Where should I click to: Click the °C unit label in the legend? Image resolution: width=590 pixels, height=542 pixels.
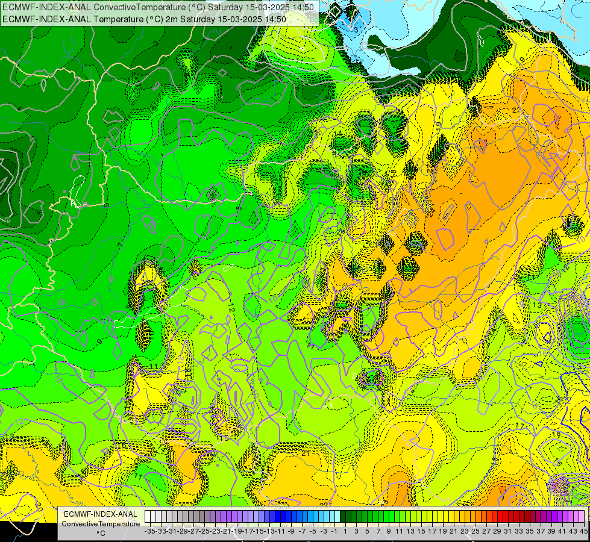pyautogui.click(x=101, y=533)
